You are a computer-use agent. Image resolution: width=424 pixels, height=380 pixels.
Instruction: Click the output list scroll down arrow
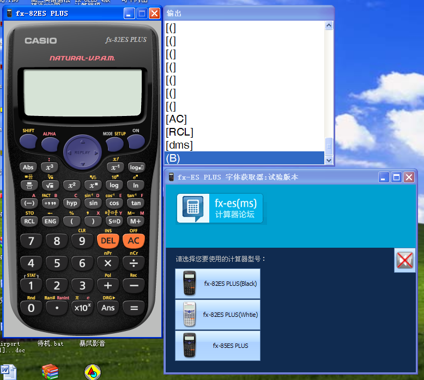coord(329,160)
